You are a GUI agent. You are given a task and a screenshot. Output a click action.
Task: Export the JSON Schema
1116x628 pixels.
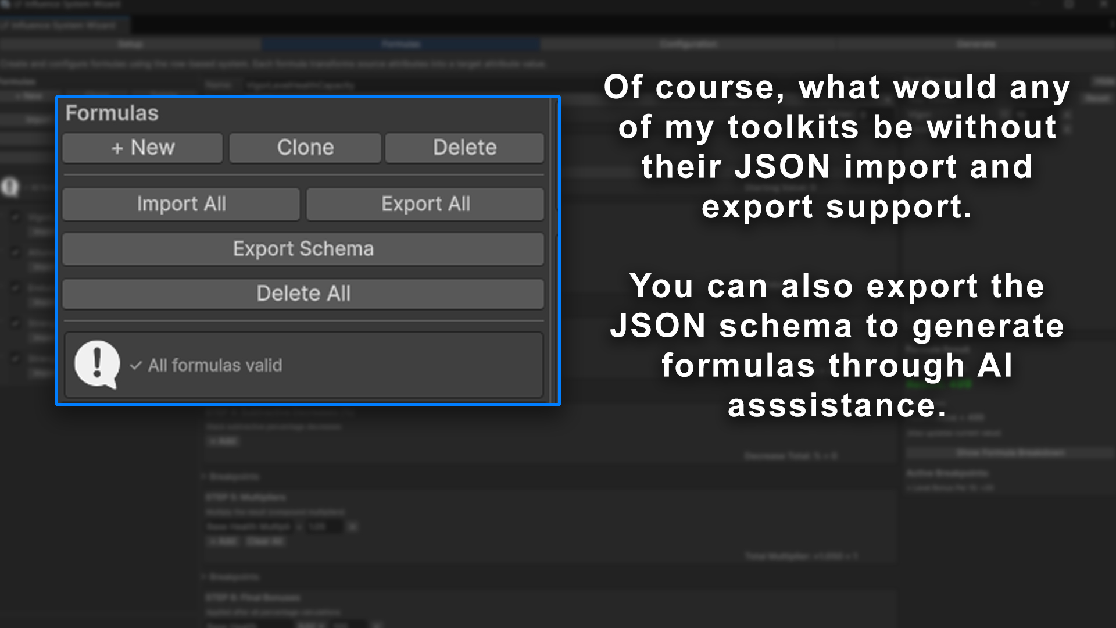click(x=303, y=249)
